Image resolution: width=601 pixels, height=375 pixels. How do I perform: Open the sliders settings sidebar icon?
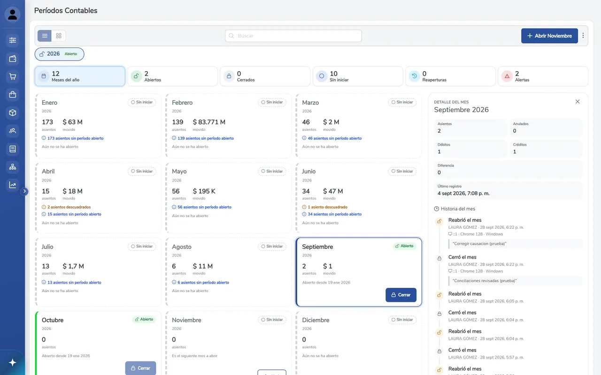(x=13, y=40)
